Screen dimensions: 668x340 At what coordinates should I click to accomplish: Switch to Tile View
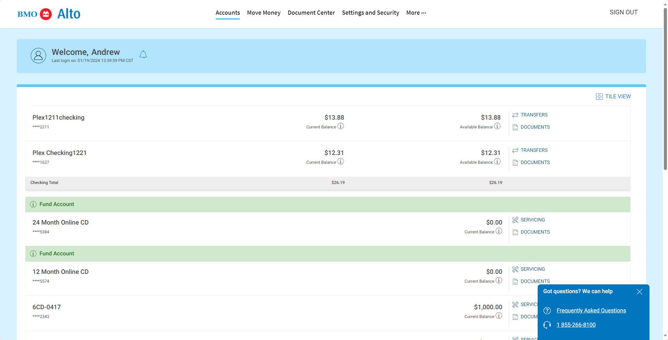613,96
